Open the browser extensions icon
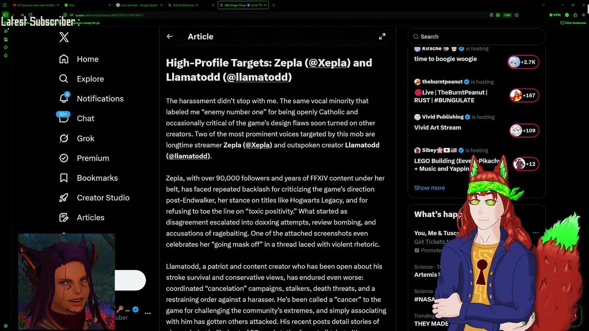This screenshot has height=331, width=589. coord(575,15)
